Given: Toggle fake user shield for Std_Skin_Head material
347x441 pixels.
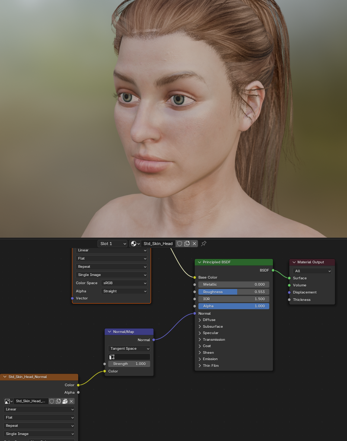Looking at the screenshot, I should click(x=179, y=244).
